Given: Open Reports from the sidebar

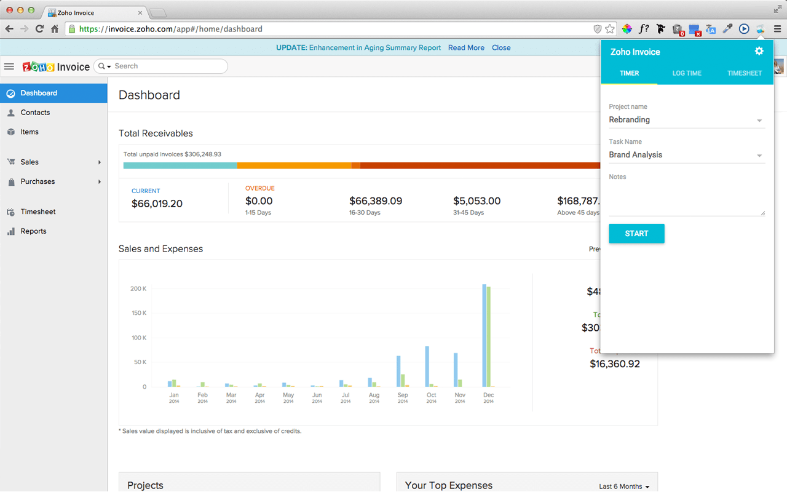Looking at the screenshot, I should click(x=33, y=231).
